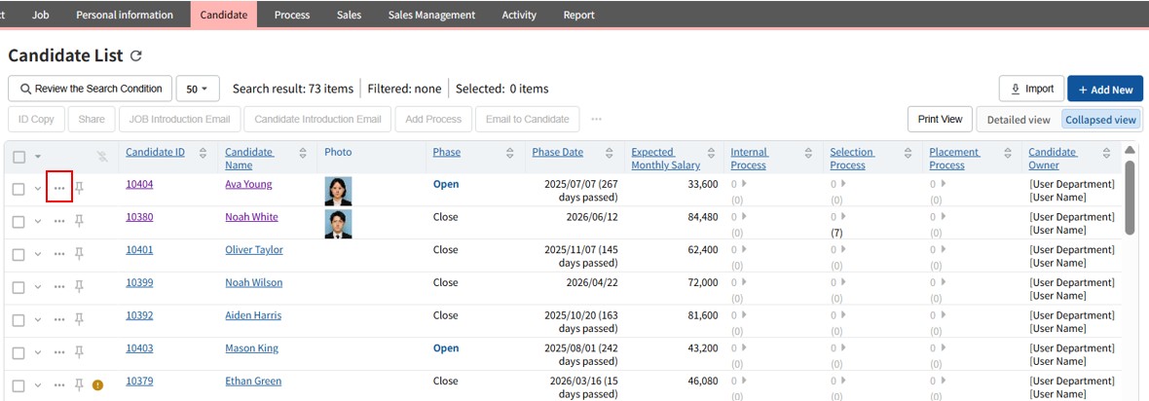
Task: Open the more actions menu for Ava Young
Action: (x=59, y=189)
